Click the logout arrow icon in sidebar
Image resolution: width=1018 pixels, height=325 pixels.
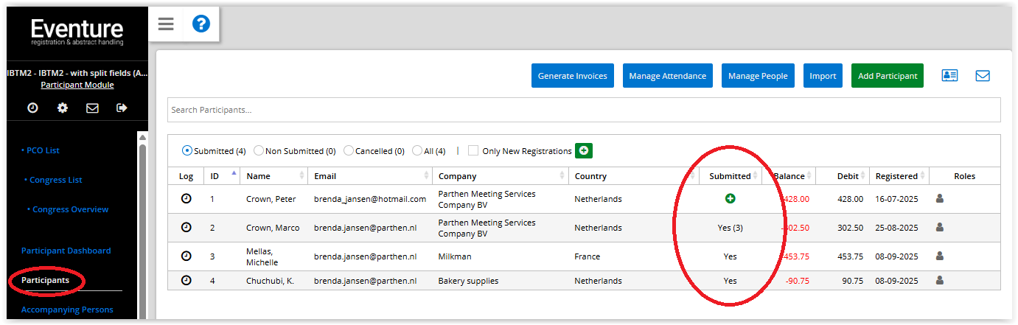(122, 108)
